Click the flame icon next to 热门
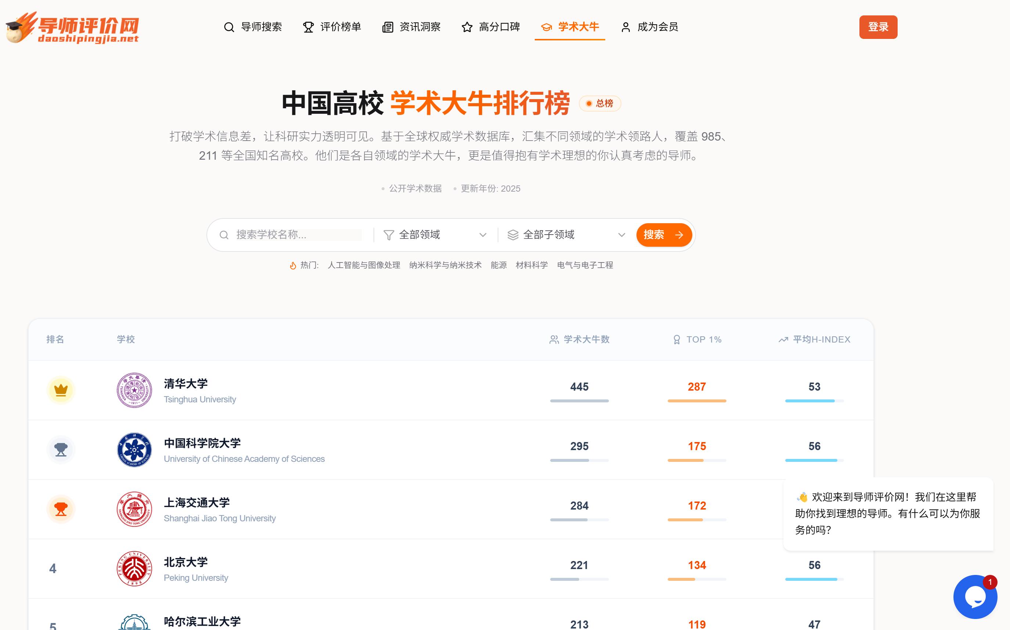1010x630 pixels. pyautogui.click(x=293, y=265)
